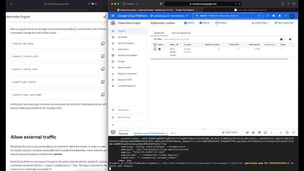Open the user account avatar
Screen dimensions: 304x171
(x=292, y=16)
